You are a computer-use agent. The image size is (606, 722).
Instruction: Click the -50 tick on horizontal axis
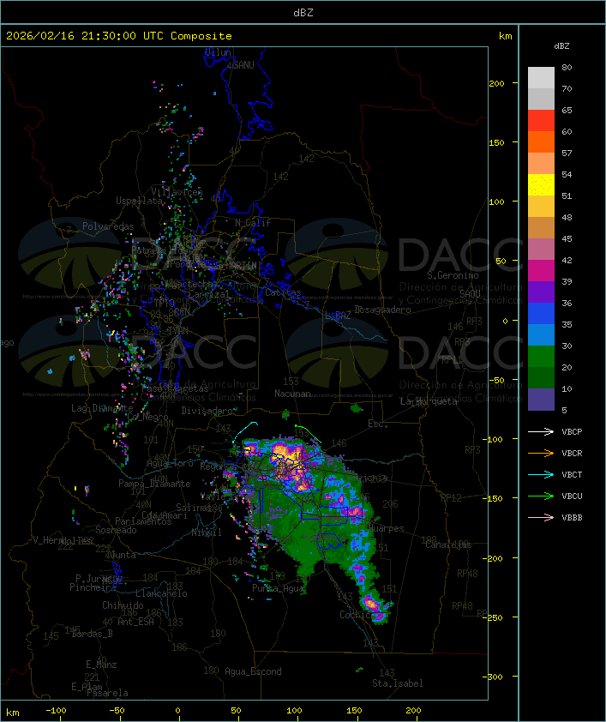117,711
